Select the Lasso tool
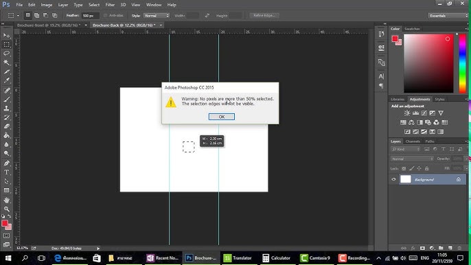The height and width of the screenshot is (265, 471). click(6, 54)
